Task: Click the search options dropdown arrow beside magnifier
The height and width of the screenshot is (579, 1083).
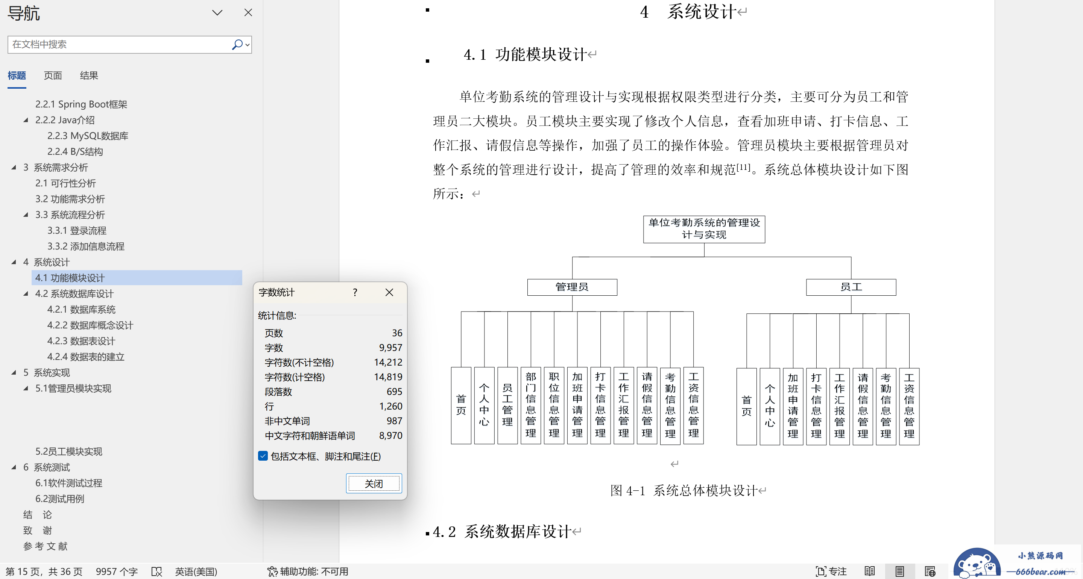Action: pos(248,44)
